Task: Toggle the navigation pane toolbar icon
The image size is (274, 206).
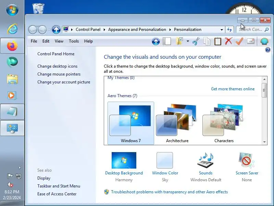Action: (x=167, y=42)
